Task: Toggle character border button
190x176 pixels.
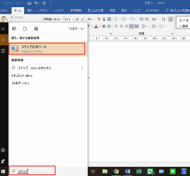Action: pos(109,19)
